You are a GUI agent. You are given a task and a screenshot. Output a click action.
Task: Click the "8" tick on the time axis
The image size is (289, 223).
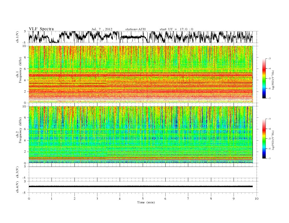(211, 199)
